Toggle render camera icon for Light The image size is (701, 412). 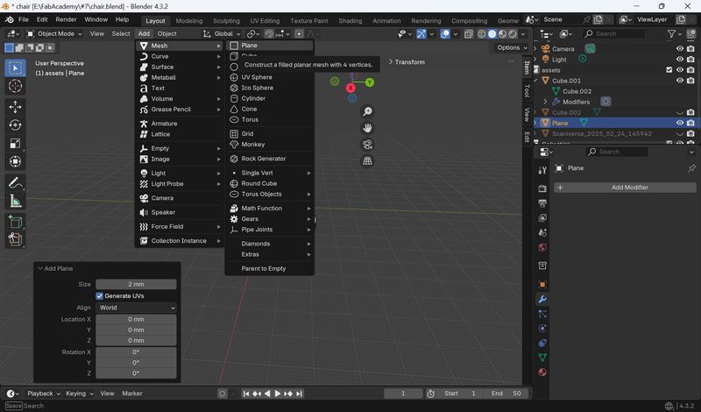click(690, 60)
